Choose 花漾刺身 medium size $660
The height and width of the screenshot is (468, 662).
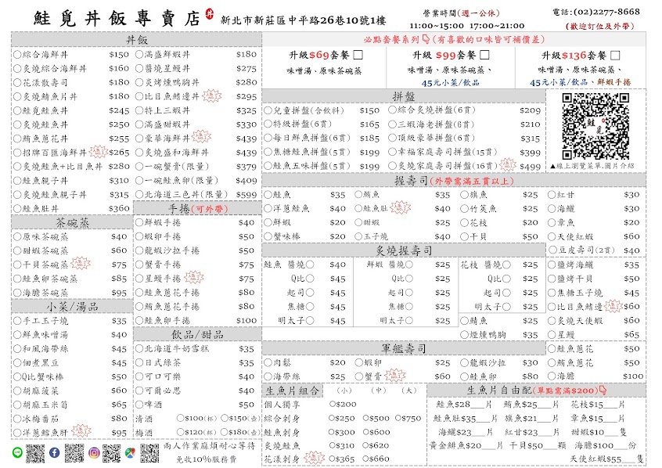365,459
